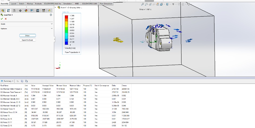Click the coordinate triad in the viewport corner
Viewport: 255px width, 128px height.
58,66
